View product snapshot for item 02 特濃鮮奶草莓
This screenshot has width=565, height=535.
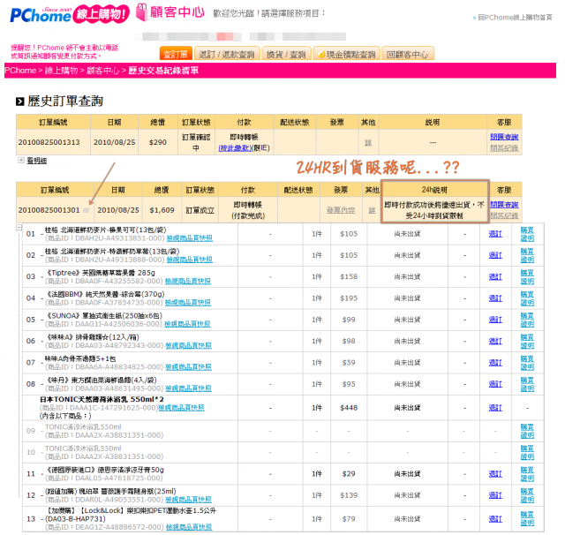pyautogui.click(x=190, y=260)
